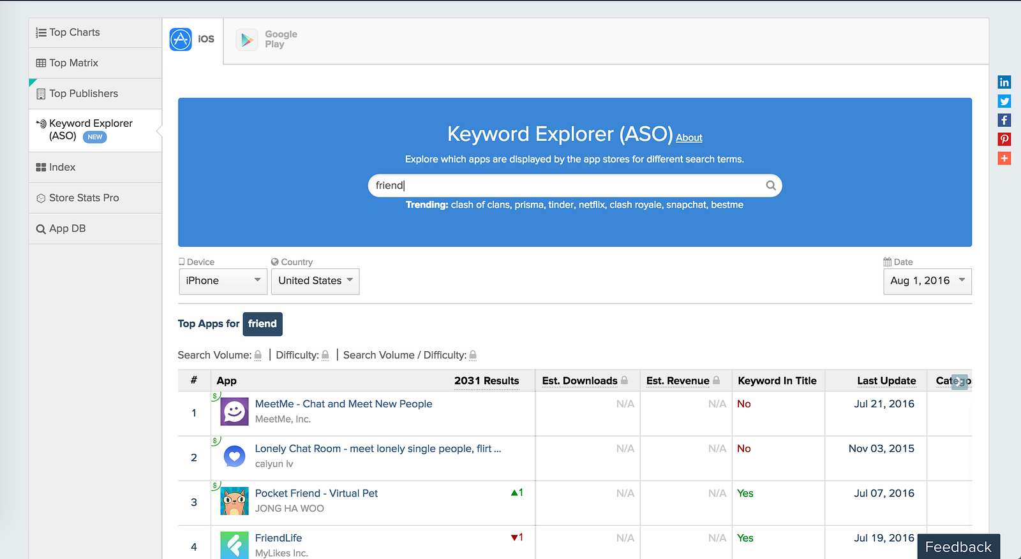
Task: Click the NEW badge in sidebar
Action: pos(95,137)
